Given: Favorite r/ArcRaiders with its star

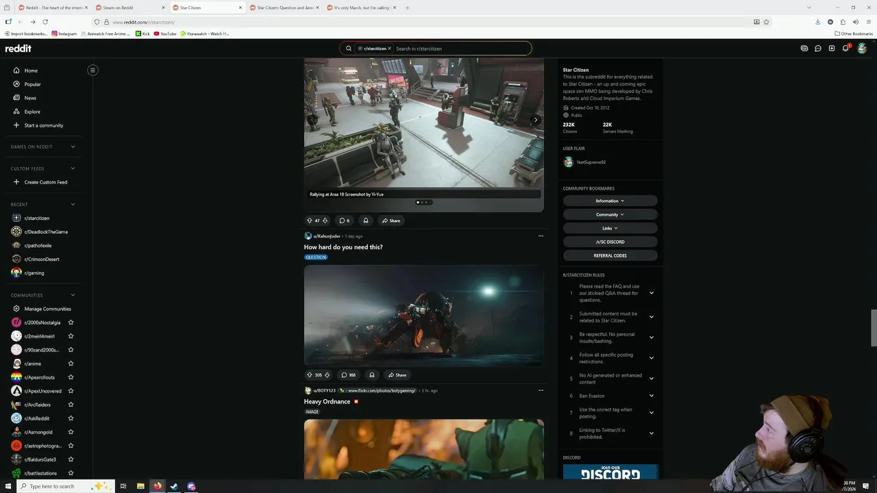Looking at the screenshot, I should pyautogui.click(x=71, y=405).
